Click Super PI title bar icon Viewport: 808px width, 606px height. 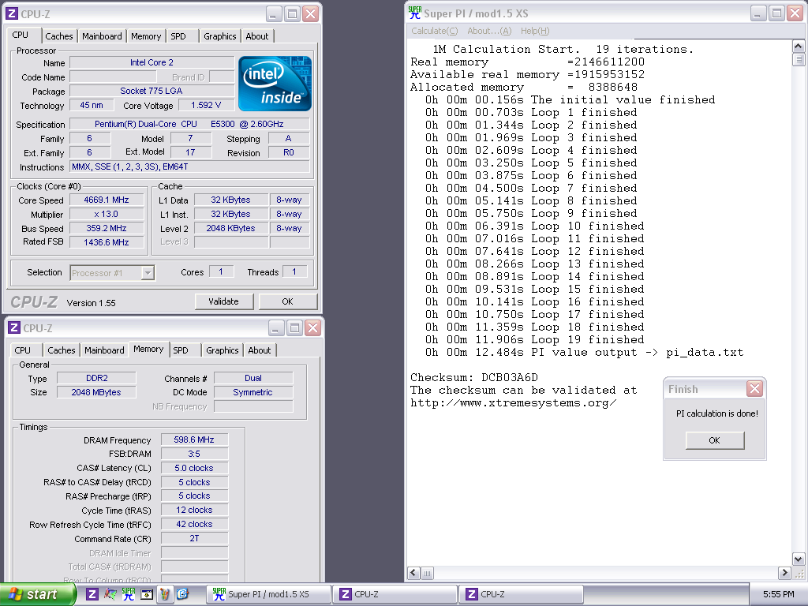tap(415, 13)
